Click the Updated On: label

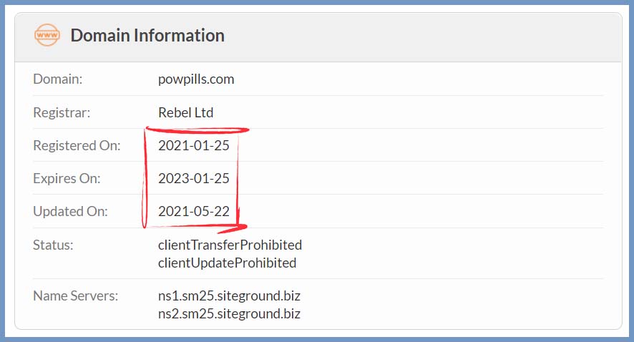pos(70,212)
